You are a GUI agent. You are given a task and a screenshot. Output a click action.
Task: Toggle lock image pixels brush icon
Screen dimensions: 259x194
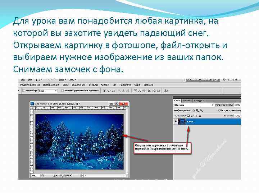pos(192,116)
